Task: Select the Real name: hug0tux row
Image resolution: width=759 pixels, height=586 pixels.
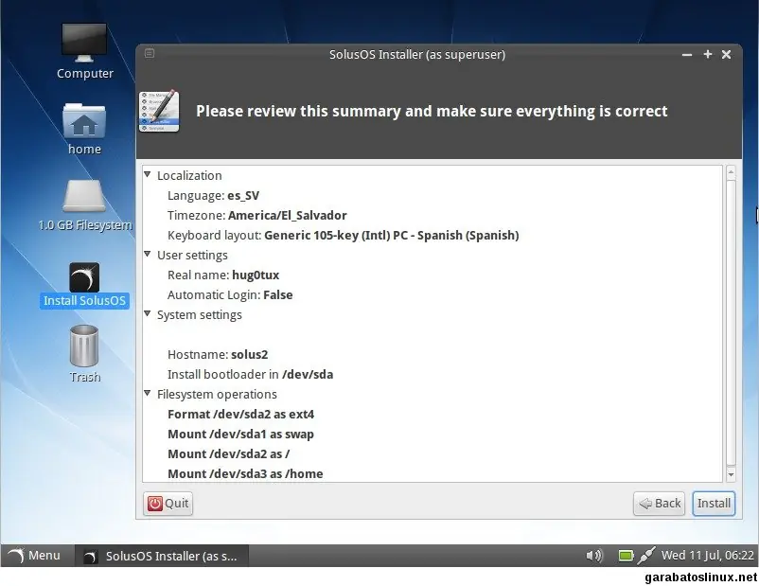Action: tap(432, 275)
